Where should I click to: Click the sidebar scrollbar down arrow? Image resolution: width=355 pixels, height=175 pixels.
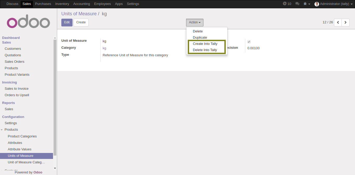pyautogui.click(x=55, y=168)
